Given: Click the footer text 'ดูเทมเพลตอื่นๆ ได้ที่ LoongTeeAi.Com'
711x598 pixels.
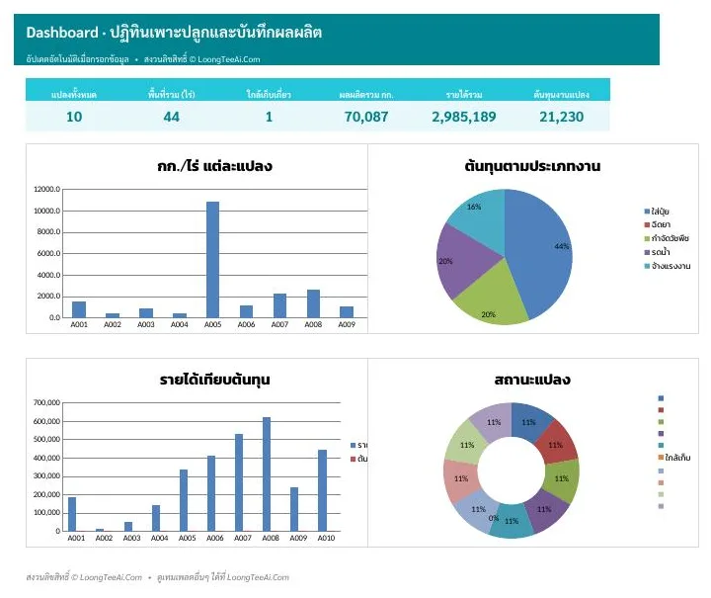Looking at the screenshot, I should (222, 577).
